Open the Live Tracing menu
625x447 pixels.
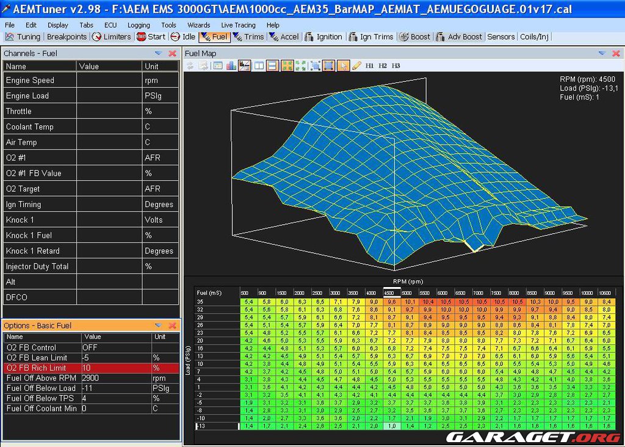tap(239, 25)
